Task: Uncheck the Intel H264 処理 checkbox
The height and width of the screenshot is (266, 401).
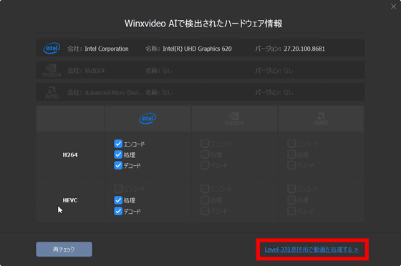Action: coord(118,154)
